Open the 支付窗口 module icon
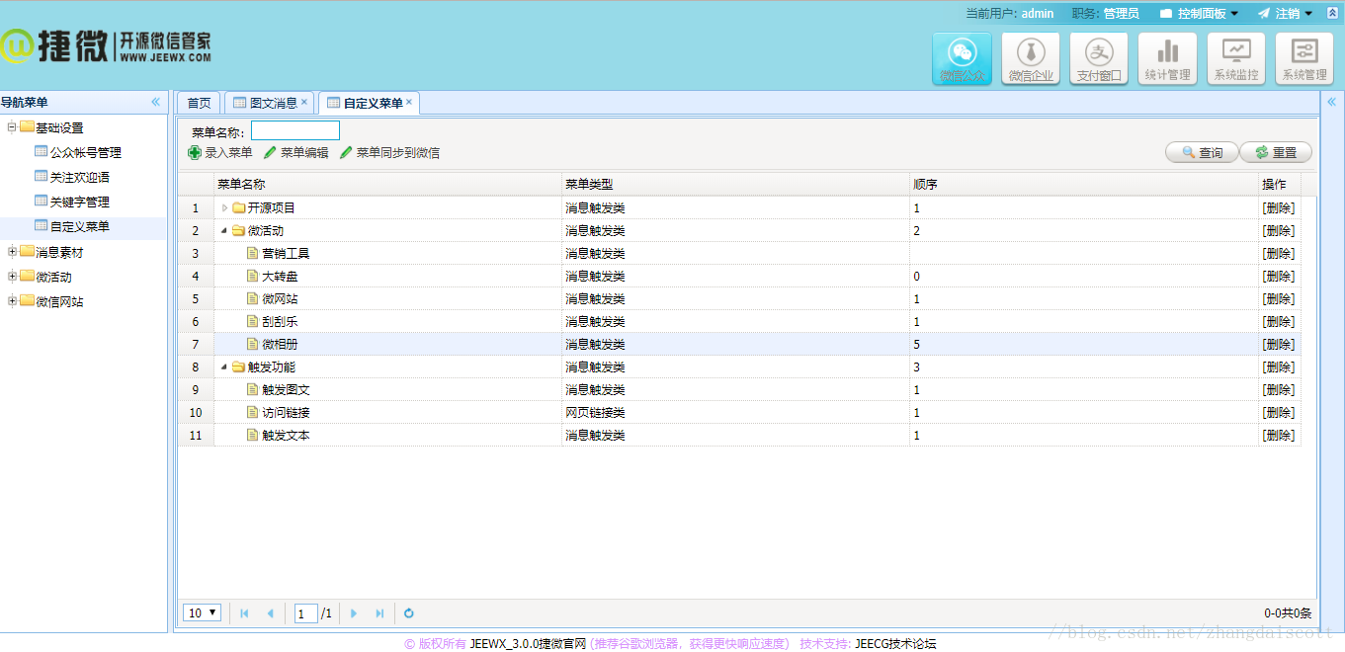 coord(1099,59)
